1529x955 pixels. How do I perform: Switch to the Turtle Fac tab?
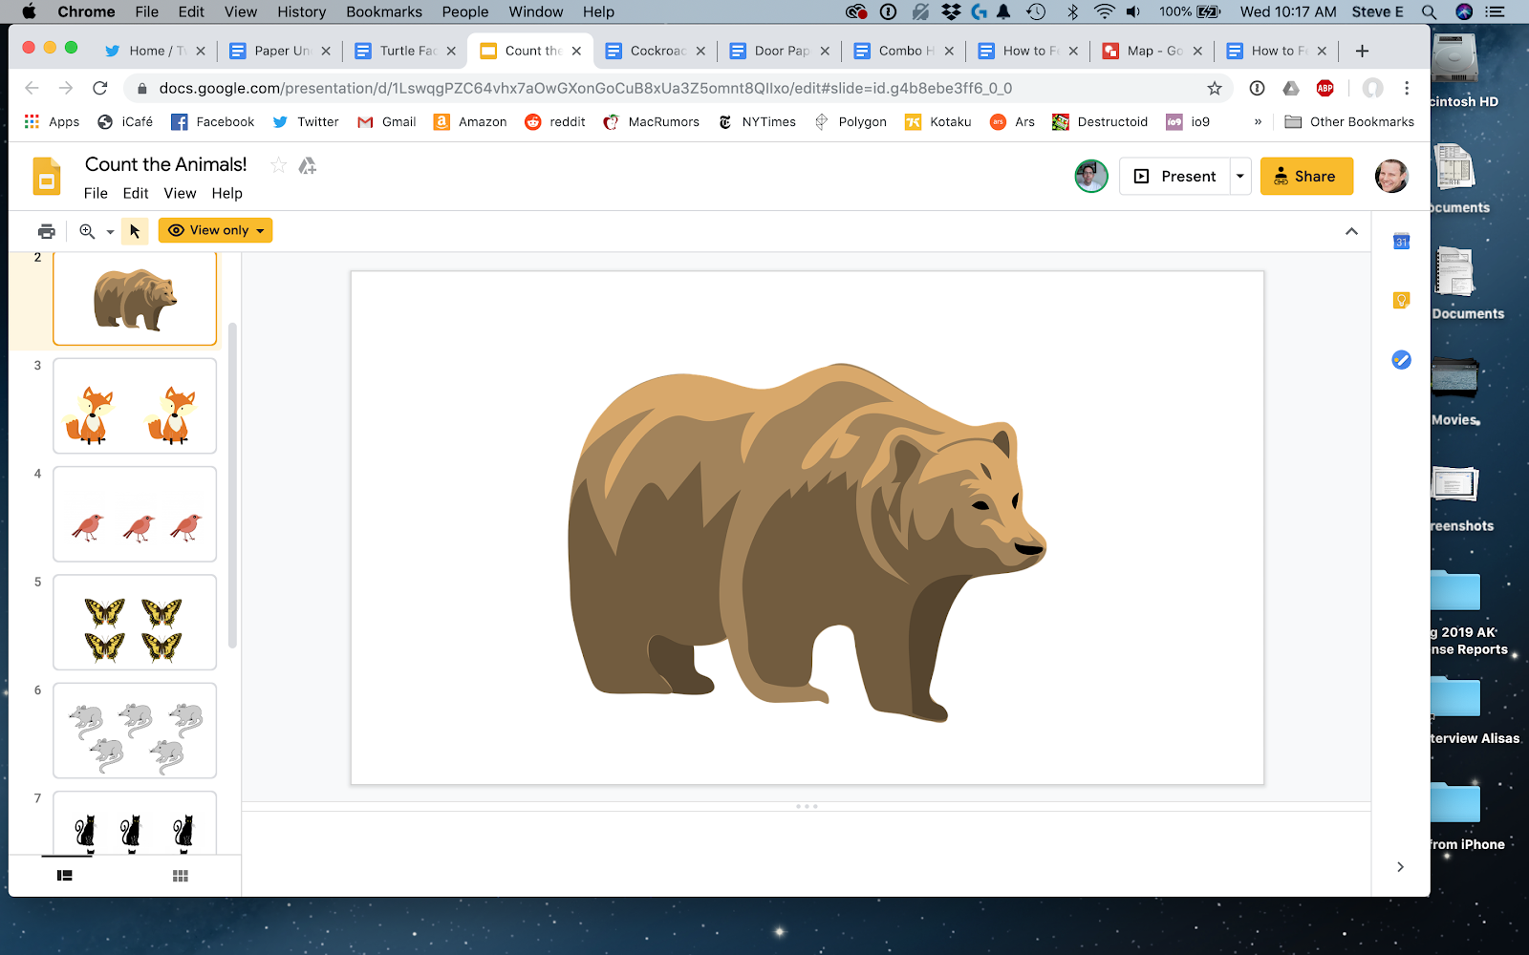[405, 51]
